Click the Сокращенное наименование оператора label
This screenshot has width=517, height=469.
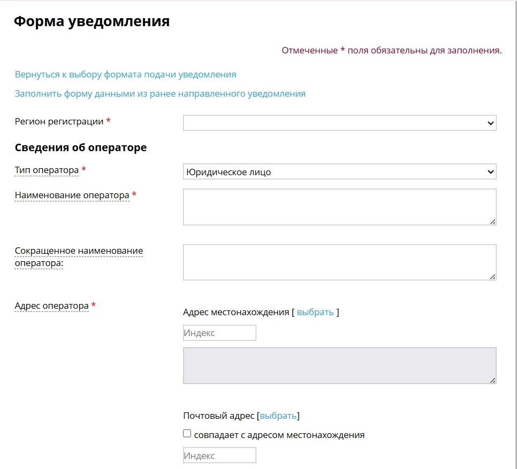79,257
